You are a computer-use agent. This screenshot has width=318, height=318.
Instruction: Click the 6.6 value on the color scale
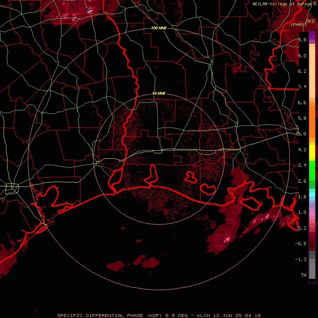(x=302, y=102)
